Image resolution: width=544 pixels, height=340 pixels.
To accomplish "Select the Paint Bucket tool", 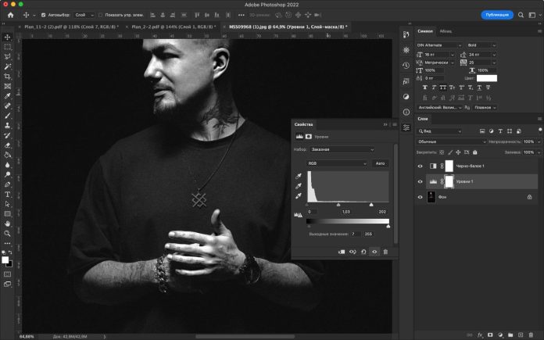I will (x=7, y=155).
